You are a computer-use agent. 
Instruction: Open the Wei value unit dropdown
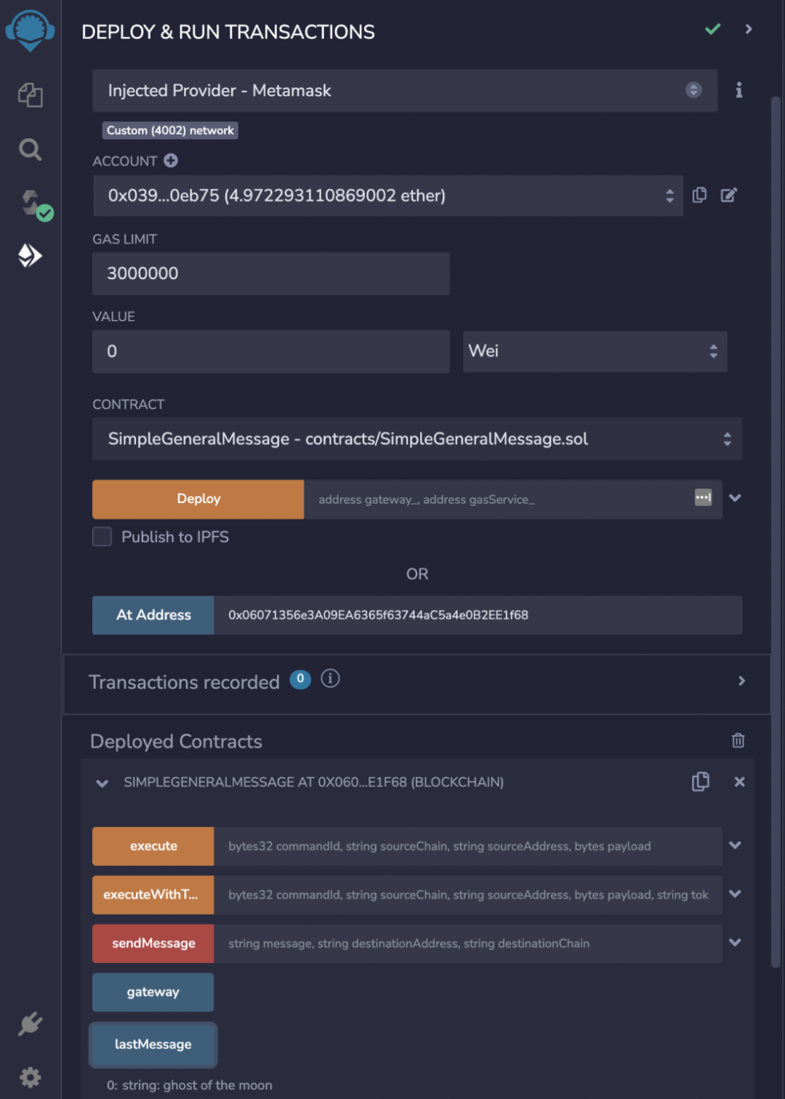tap(595, 352)
